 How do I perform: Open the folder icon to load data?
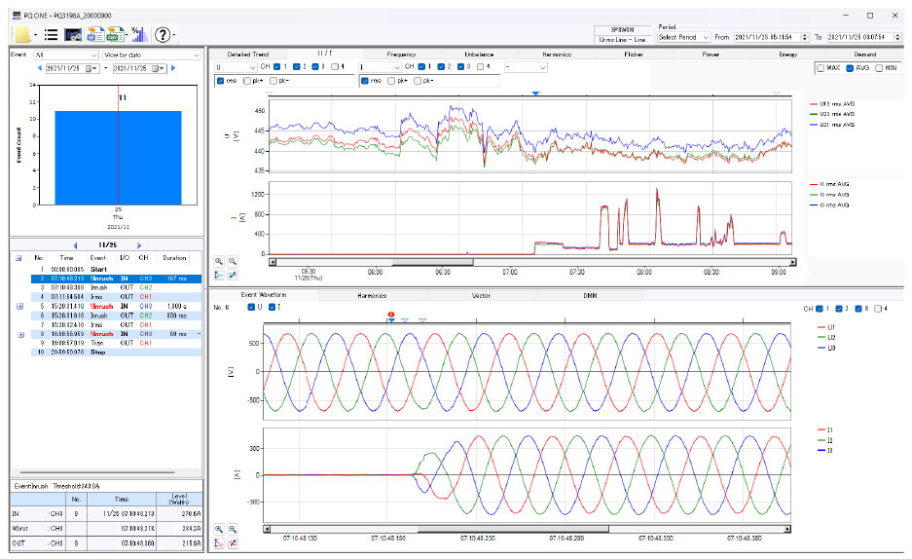[21, 34]
